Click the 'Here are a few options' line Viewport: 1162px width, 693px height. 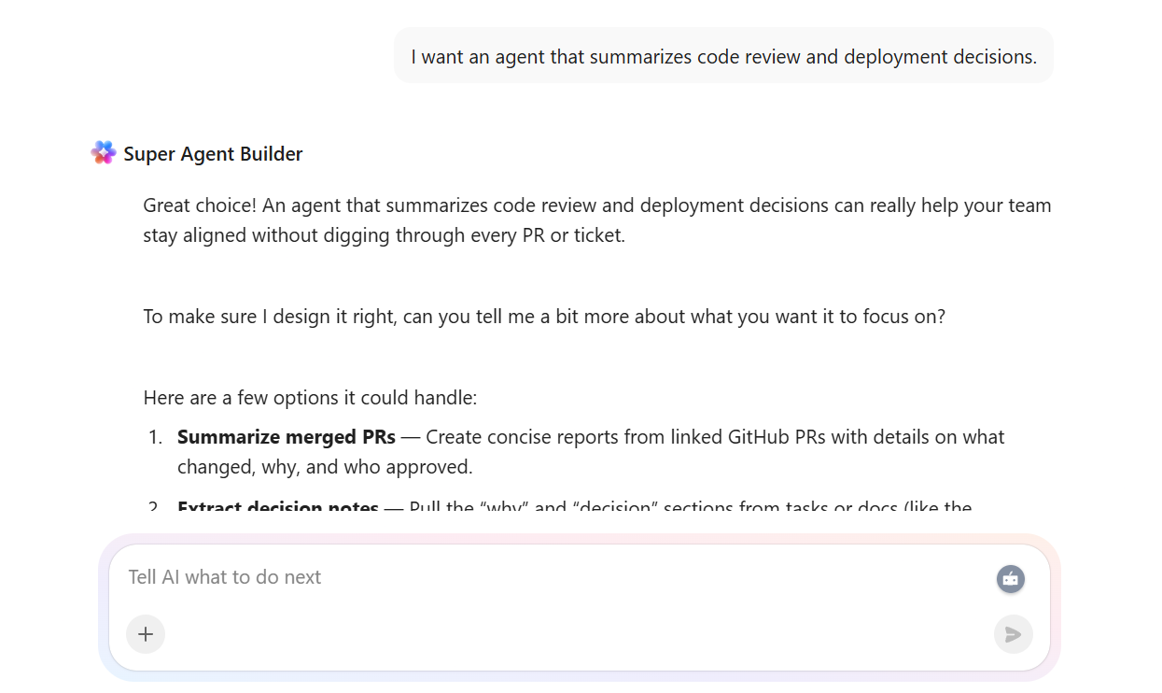point(309,397)
